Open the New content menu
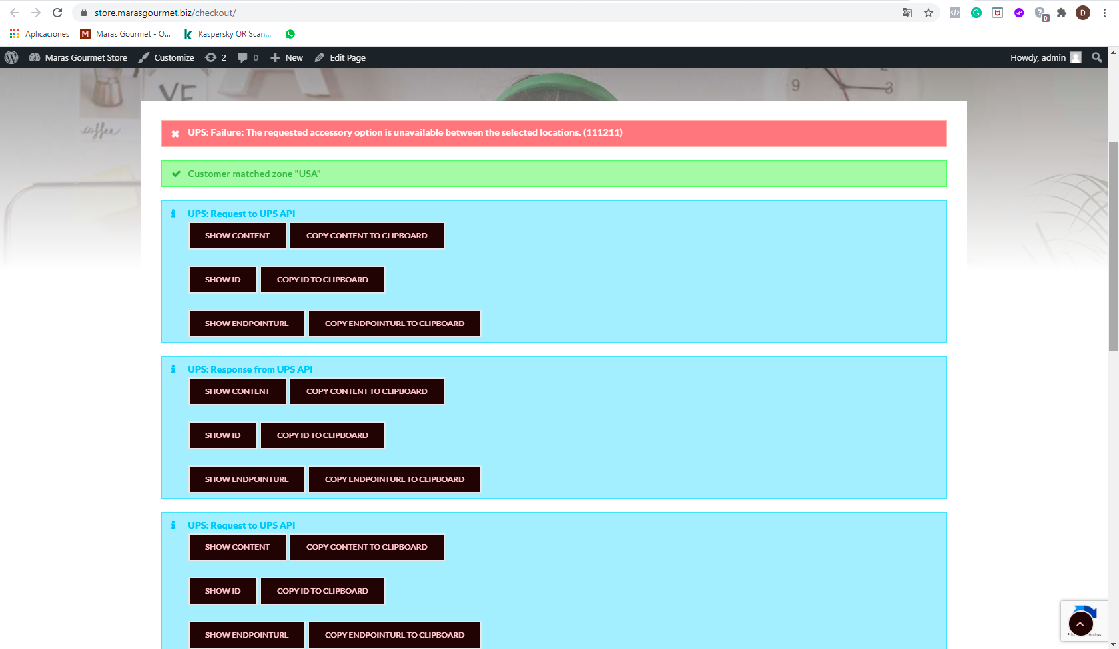 click(286, 57)
